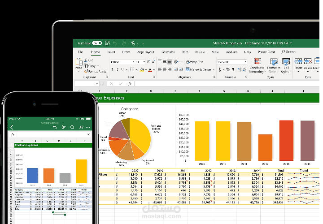Click the Borders icon
This screenshot has height=224, width=323.
[132, 69]
